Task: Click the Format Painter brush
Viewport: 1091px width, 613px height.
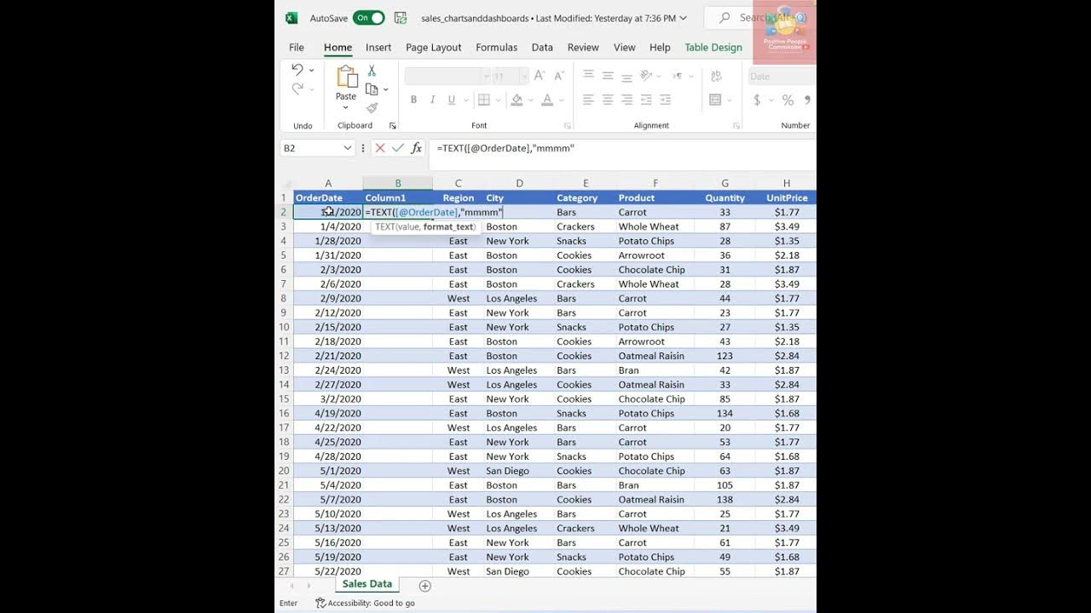Action: [372, 108]
